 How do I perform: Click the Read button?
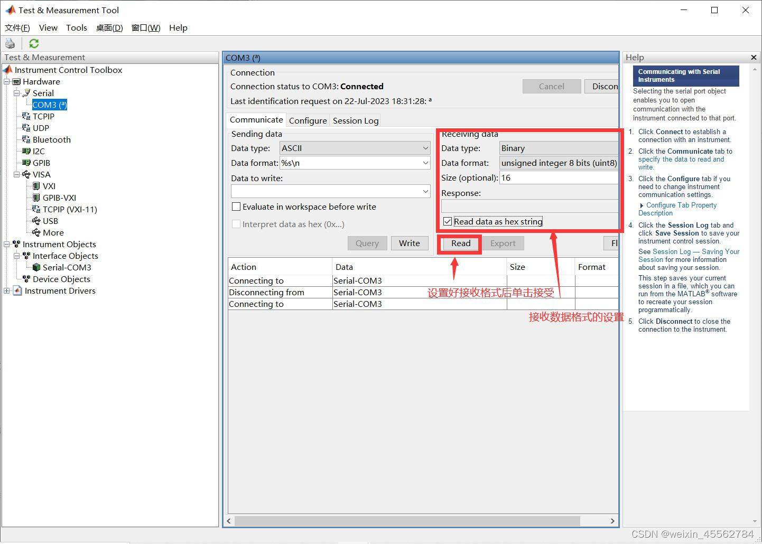click(459, 243)
